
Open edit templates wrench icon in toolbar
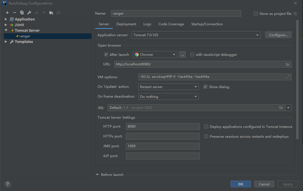pos(29,13)
